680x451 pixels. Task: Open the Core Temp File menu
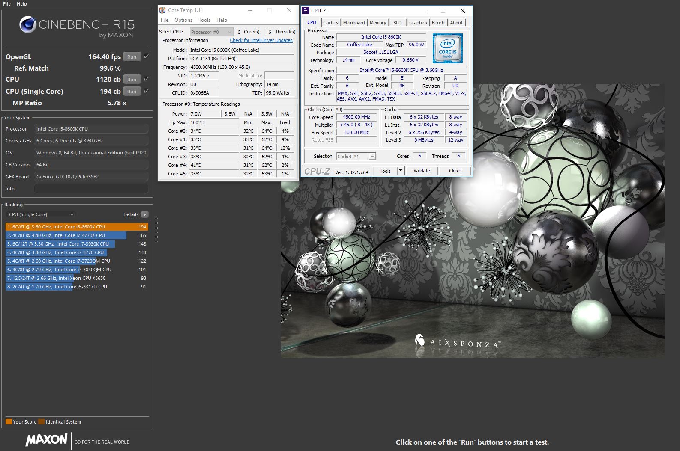tap(165, 20)
